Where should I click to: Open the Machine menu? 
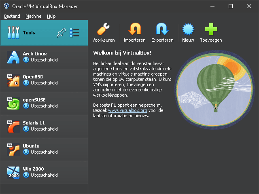tap(34, 16)
